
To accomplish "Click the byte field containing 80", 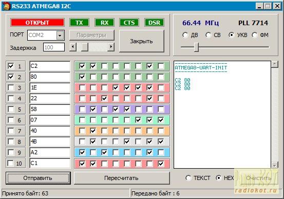I will tap(50, 77).
